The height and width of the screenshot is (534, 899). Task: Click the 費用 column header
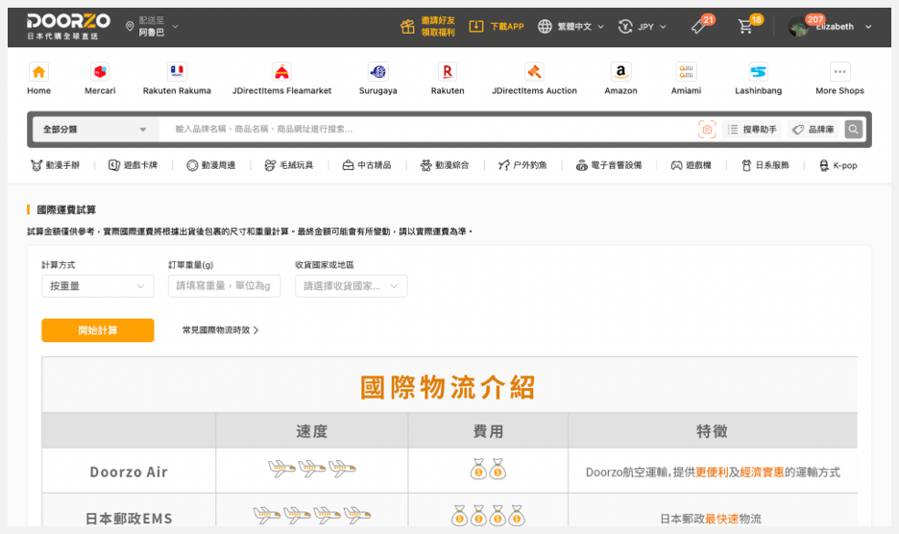(x=488, y=431)
